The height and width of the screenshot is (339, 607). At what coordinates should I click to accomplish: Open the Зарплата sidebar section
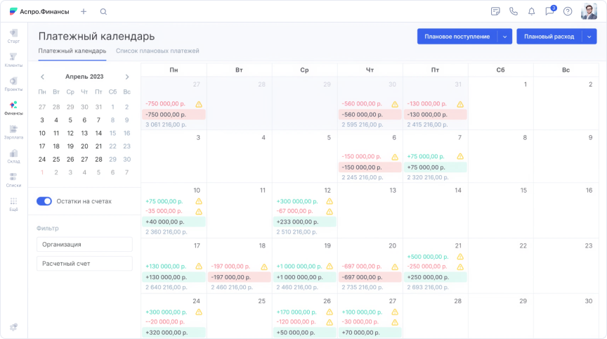(x=13, y=132)
